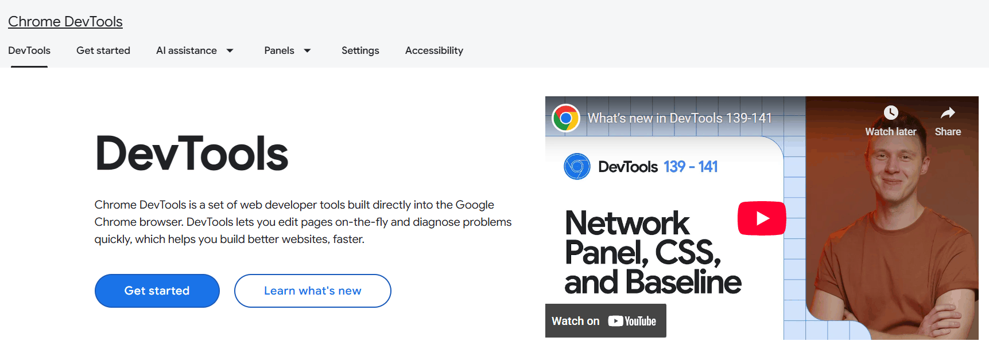This screenshot has height=345, width=989.
Task: Click the Share arrow icon
Action: pyautogui.click(x=948, y=113)
